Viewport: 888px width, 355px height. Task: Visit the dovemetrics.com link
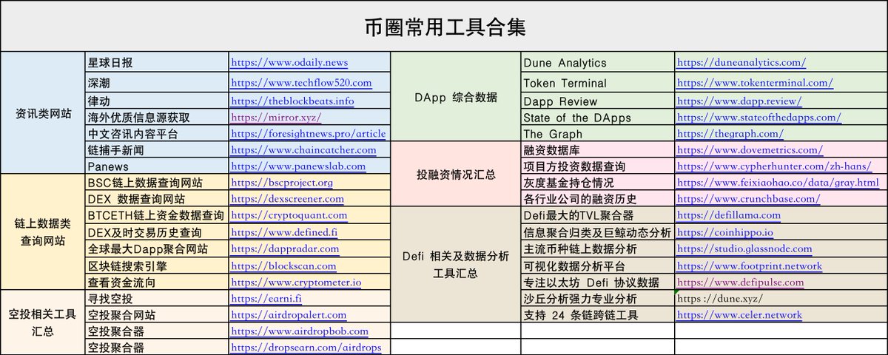pos(749,150)
